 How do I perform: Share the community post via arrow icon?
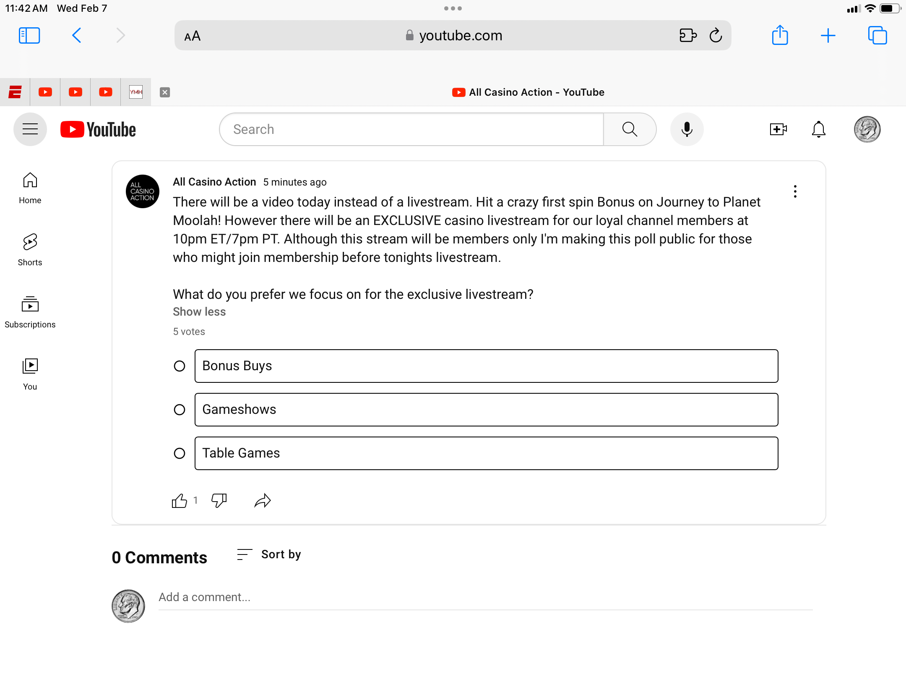pyautogui.click(x=263, y=501)
